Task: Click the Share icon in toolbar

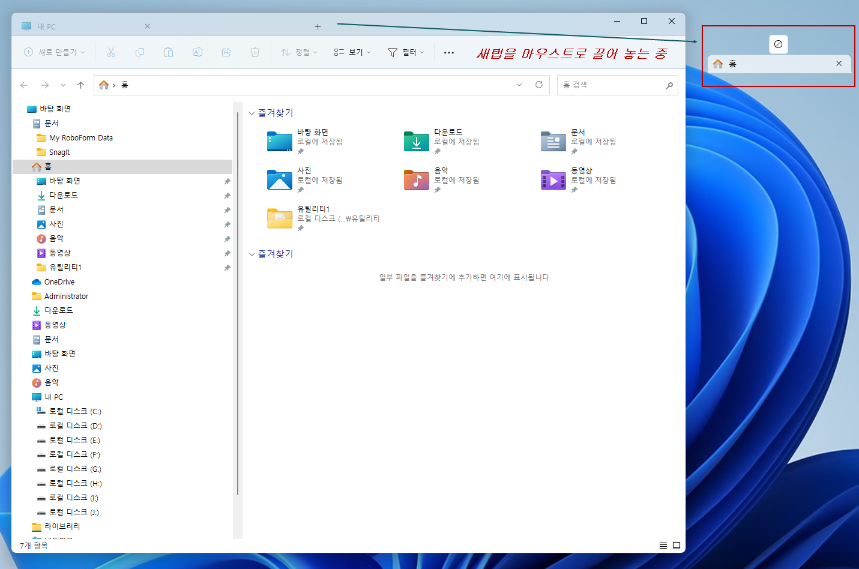Action: (x=226, y=52)
